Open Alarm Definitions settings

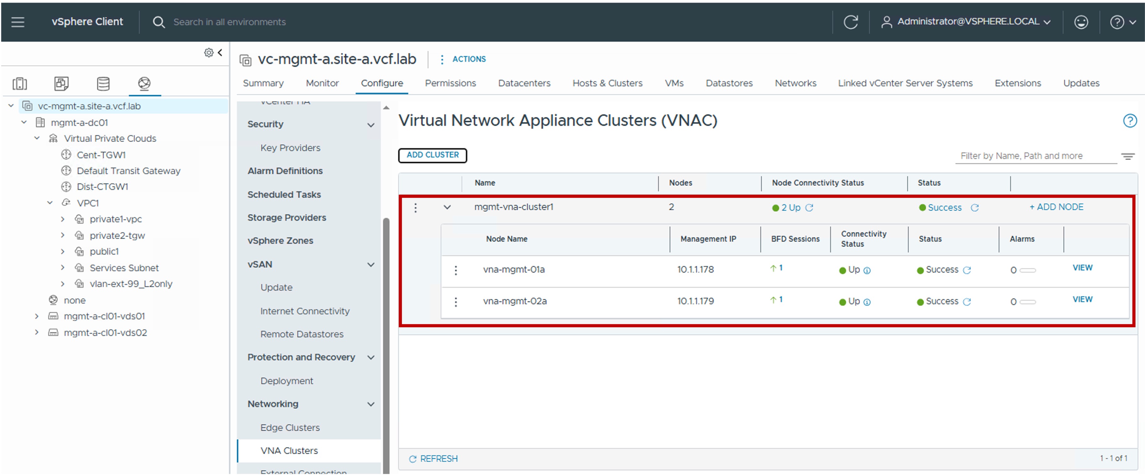(285, 171)
